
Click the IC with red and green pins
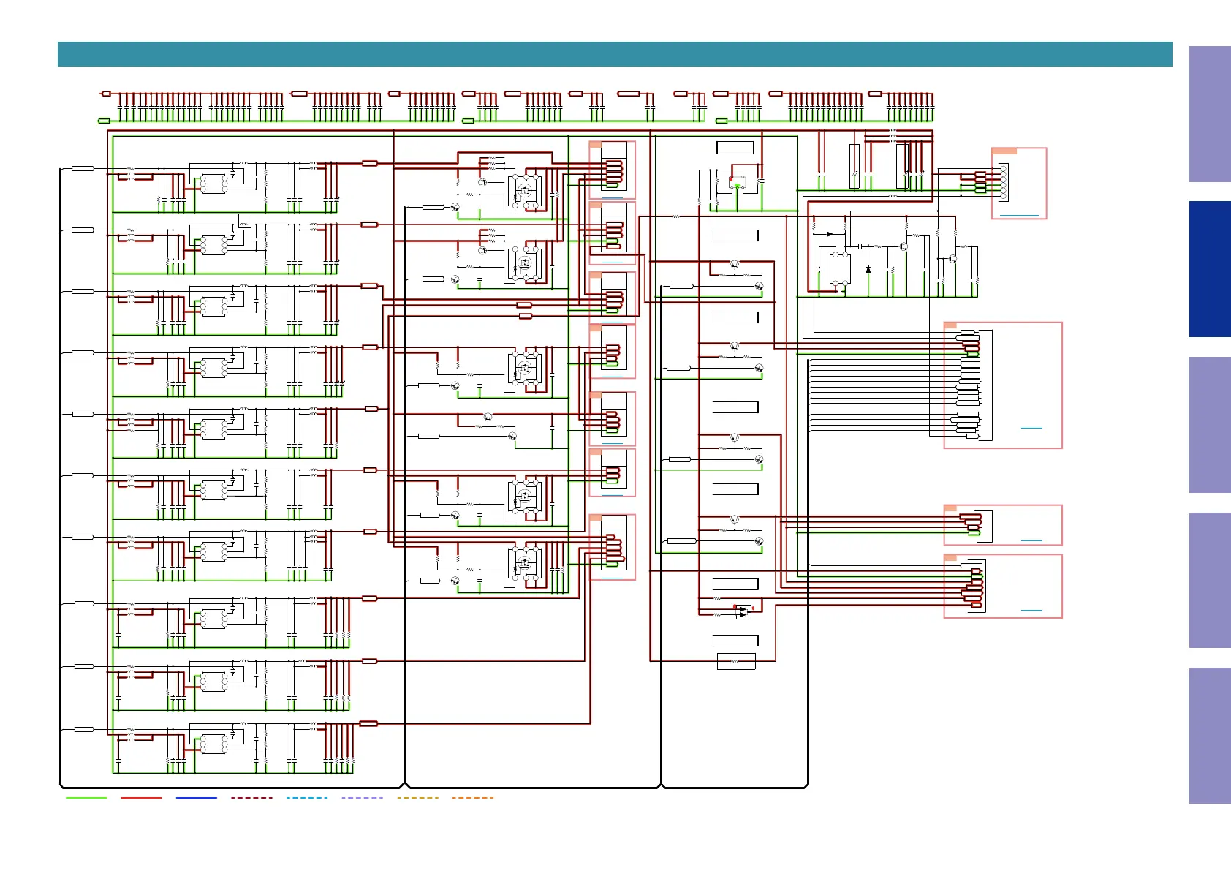click(738, 182)
